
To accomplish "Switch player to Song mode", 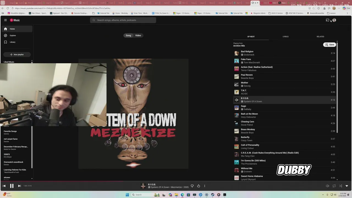I will pos(128,35).
